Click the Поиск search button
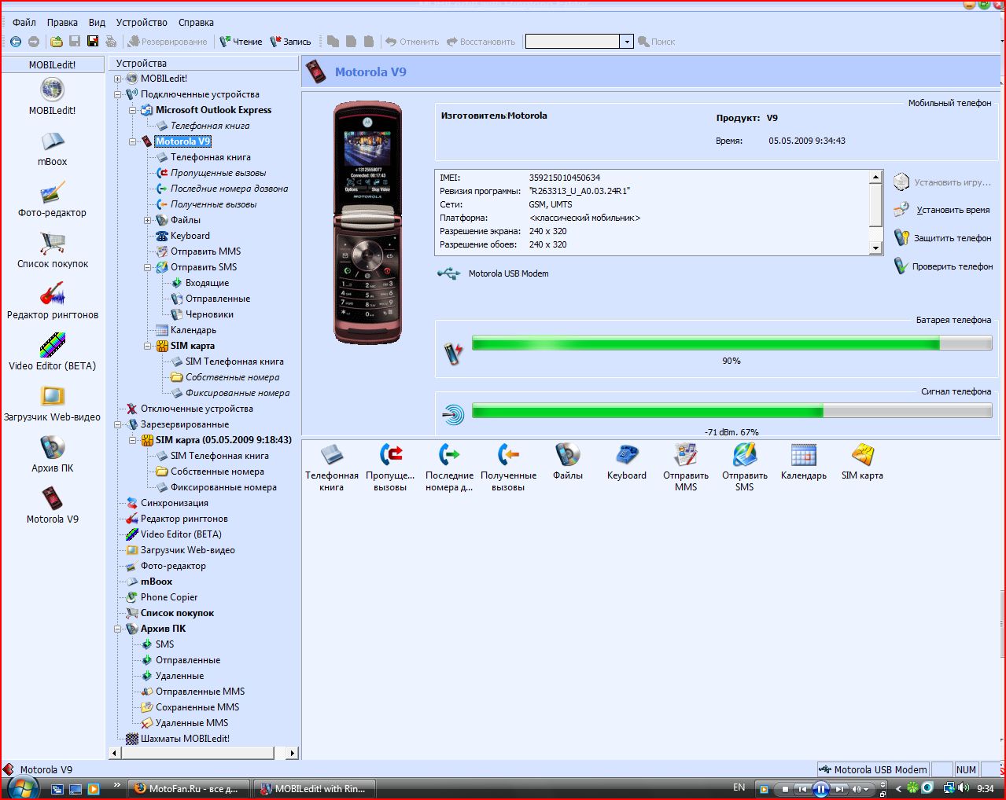This screenshot has height=800, width=1006. pos(656,42)
